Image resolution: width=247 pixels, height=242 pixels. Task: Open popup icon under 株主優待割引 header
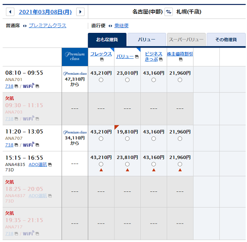pos(181,60)
